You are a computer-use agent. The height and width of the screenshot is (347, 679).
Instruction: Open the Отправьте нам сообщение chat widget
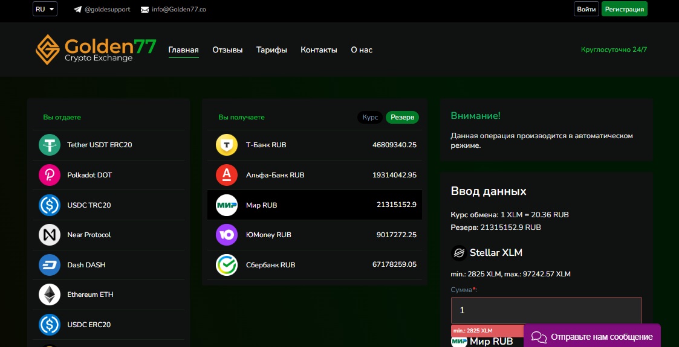click(592, 336)
